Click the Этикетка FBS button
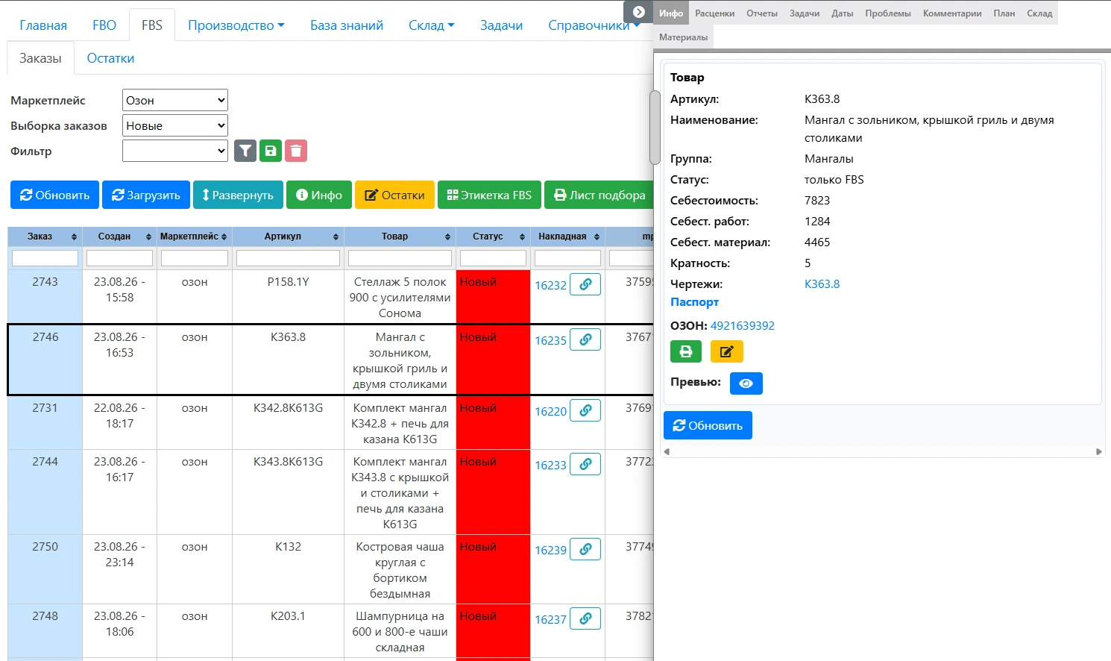The height and width of the screenshot is (661, 1111). click(x=489, y=195)
